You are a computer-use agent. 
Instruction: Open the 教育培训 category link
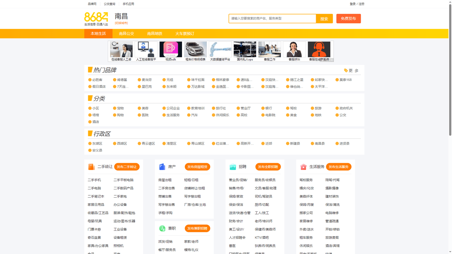coord(198,108)
